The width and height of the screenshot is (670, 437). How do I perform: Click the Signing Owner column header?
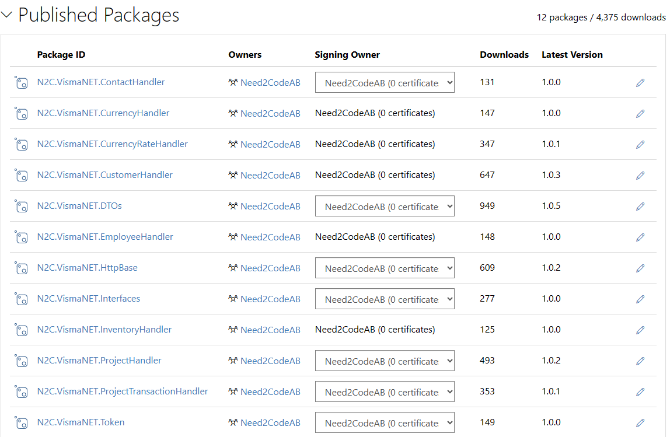pos(347,55)
